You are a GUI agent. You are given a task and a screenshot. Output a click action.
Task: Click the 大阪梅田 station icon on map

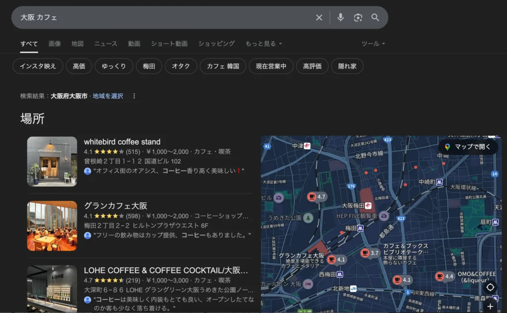pos(368,206)
